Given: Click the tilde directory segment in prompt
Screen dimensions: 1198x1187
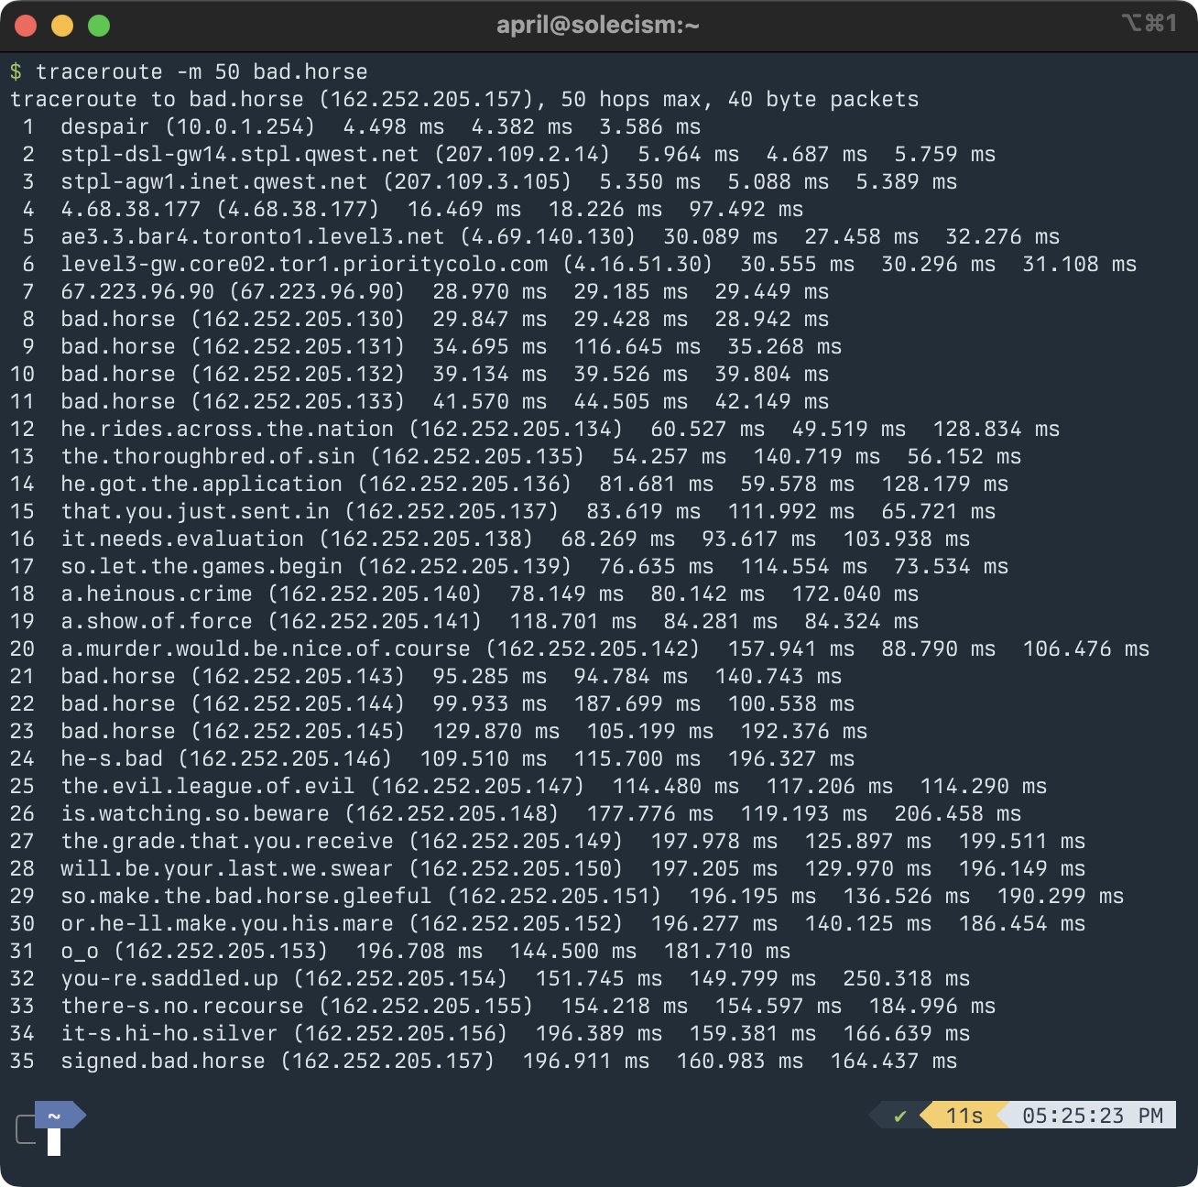Looking at the screenshot, I should click(54, 1116).
